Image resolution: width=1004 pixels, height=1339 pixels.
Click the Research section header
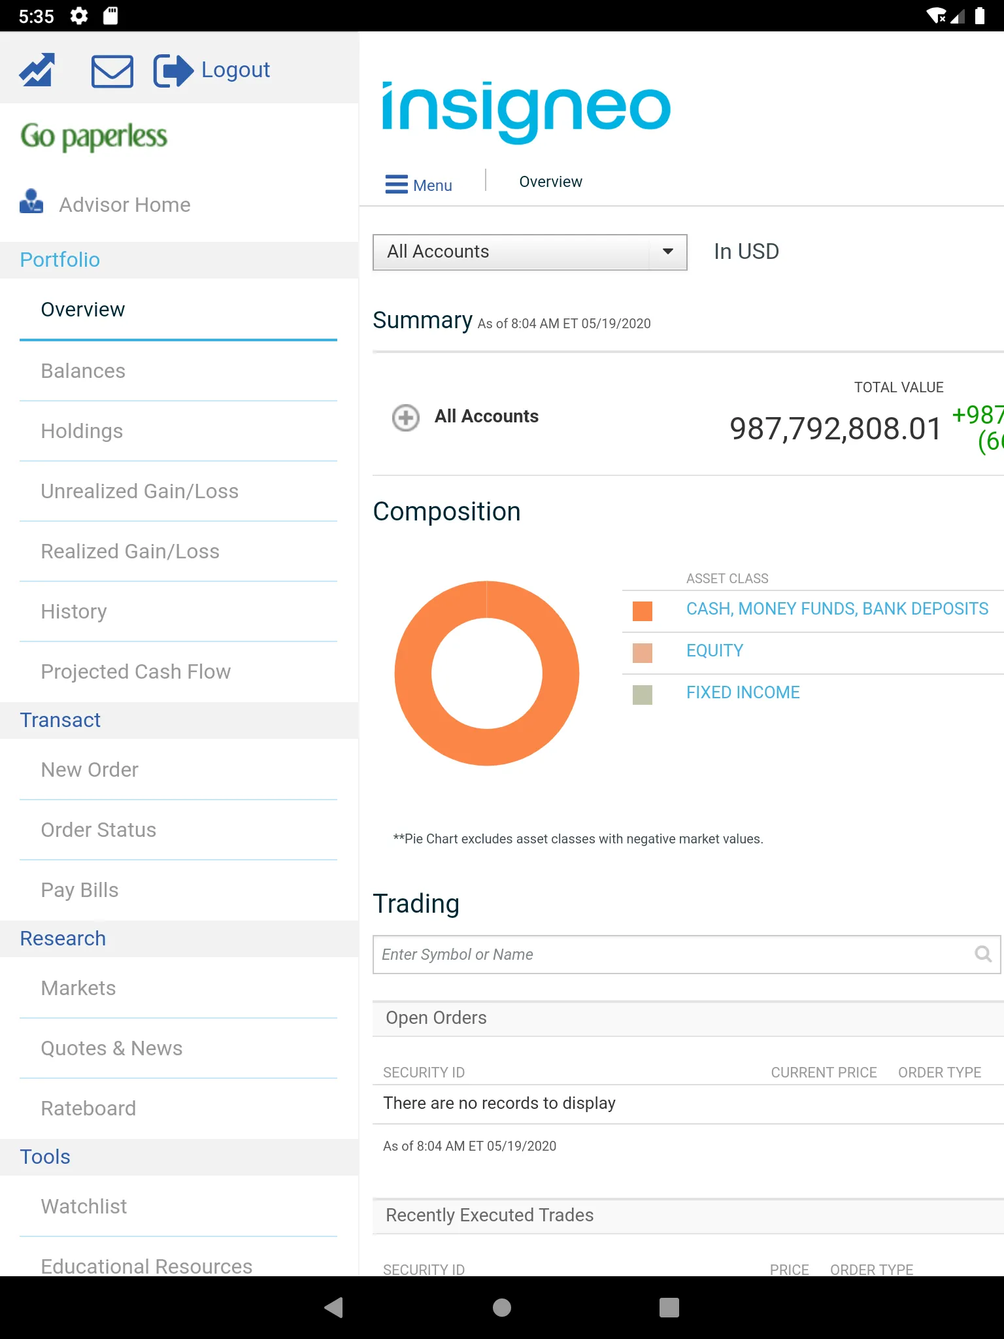coord(179,938)
